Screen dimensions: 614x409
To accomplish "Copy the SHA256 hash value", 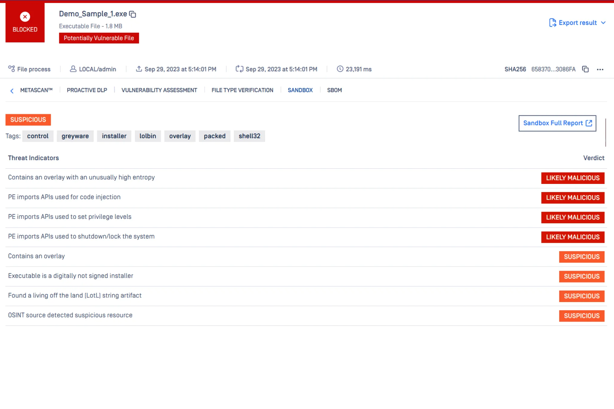I will pyautogui.click(x=585, y=69).
